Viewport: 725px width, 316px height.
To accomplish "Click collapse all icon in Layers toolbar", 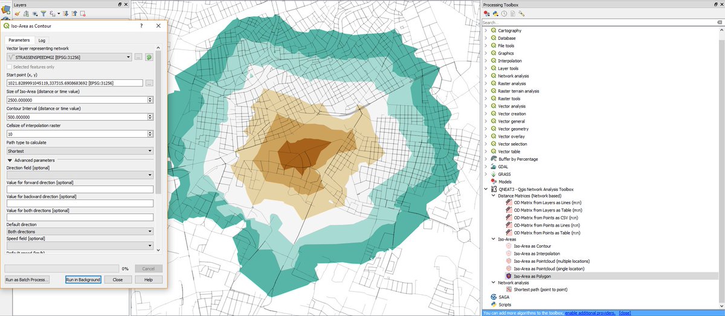I will click(x=74, y=13).
